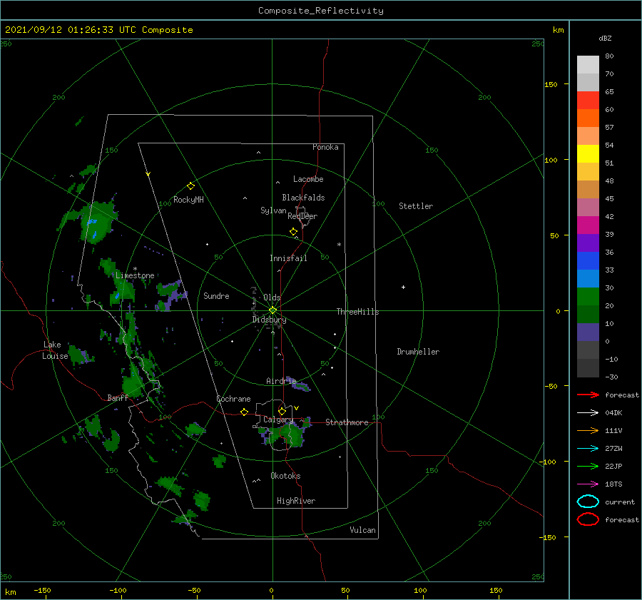Click the red 65 dBZ color swatch
Image resolution: width=642 pixels, height=600 pixels.
[x=588, y=101]
